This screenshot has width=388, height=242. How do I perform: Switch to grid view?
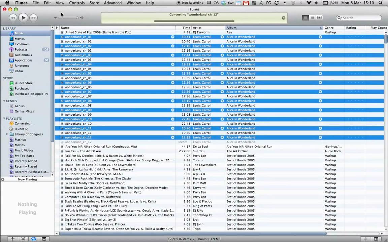(x=312, y=18)
